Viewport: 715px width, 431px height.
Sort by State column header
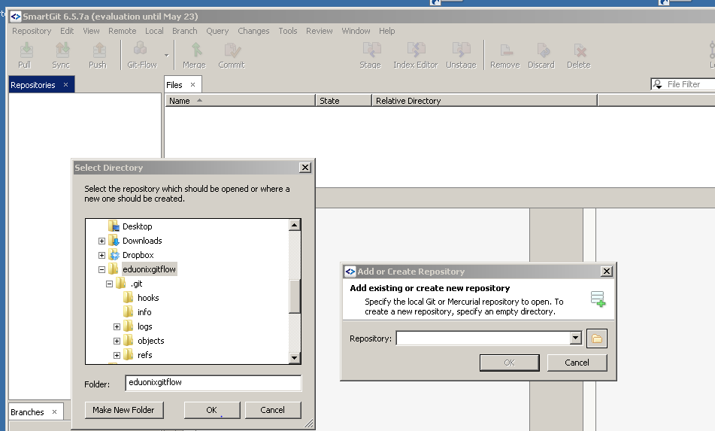click(344, 101)
